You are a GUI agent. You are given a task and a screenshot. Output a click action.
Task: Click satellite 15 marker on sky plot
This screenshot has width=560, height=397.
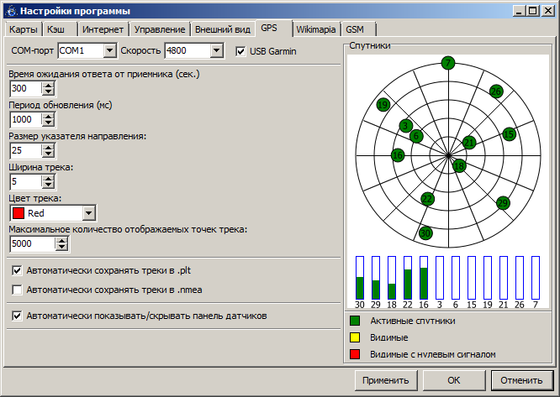[509, 133]
